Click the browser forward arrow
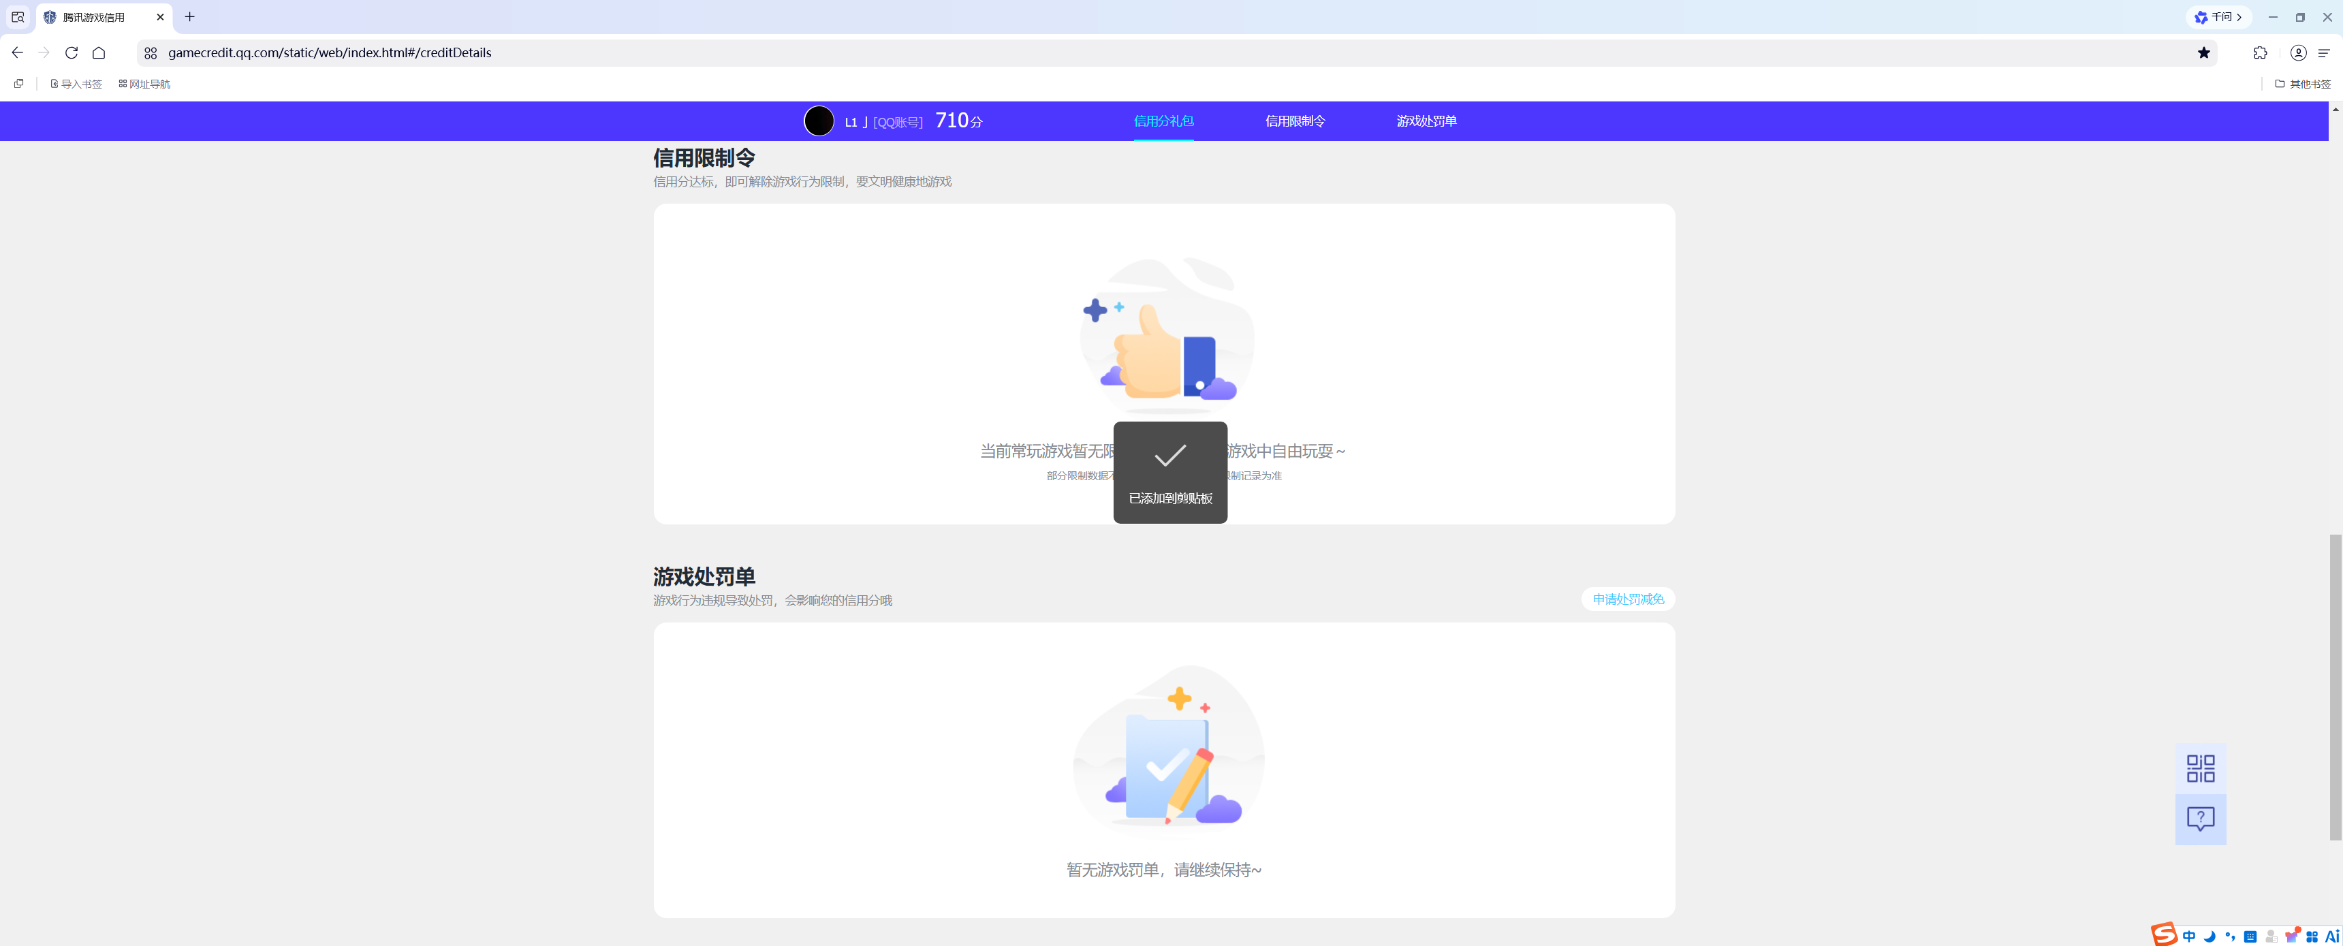The width and height of the screenshot is (2343, 946). click(44, 52)
